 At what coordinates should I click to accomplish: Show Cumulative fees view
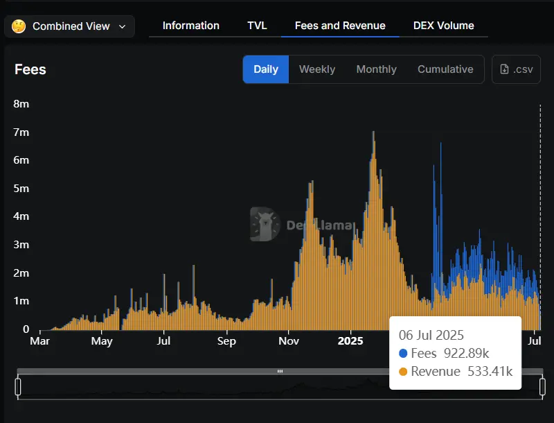coord(445,69)
